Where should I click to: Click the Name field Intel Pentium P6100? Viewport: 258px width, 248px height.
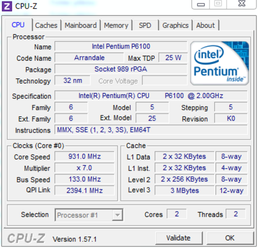tap(121, 46)
